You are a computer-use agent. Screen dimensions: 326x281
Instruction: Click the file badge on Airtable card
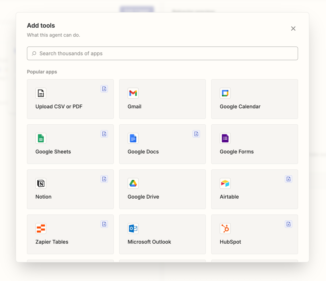(x=289, y=179)
